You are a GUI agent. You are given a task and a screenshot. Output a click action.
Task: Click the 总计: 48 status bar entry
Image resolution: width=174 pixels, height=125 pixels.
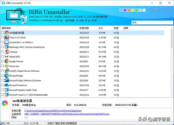pyautogui.click(x=5, y=123)
